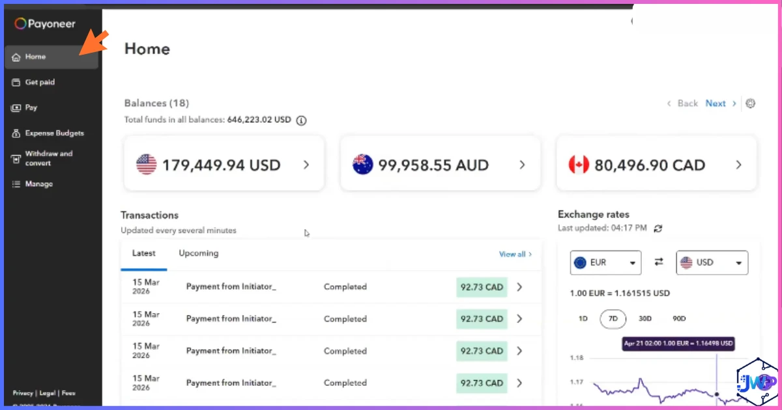The image size is (782, 410).
Task: Open the EUR currency dropdown
Action: point(605,263)
